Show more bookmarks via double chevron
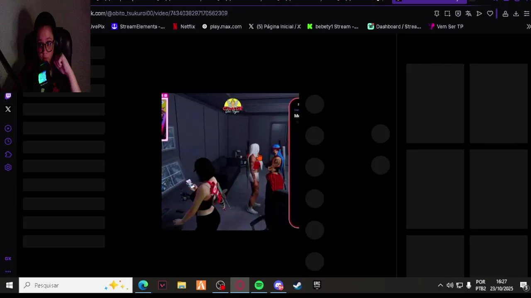Image resolution: width=531 pixels, height=298 pixels. [529, 26]
